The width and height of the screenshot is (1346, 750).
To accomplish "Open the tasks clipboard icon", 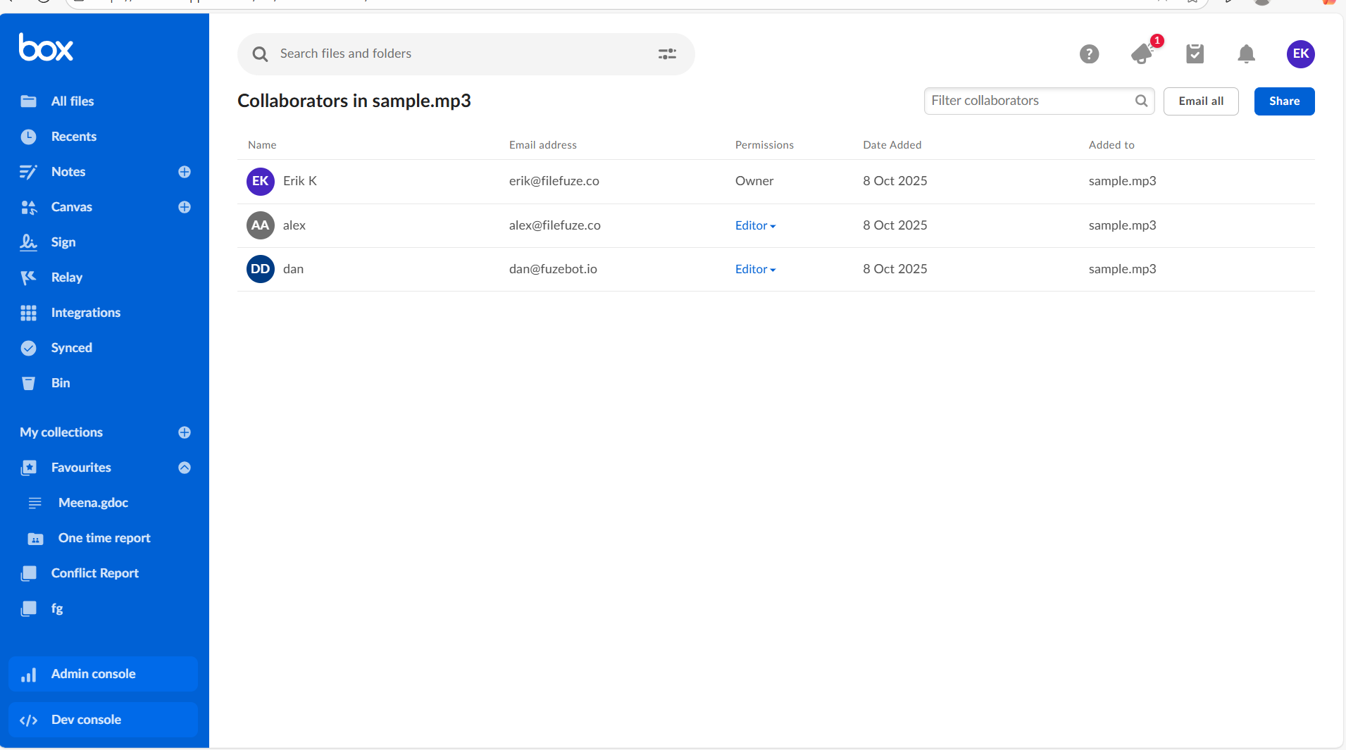I will pos(1195,54).
